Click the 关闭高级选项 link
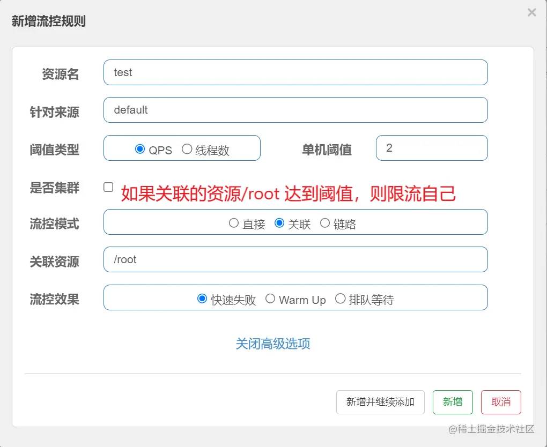The width and height of the screenshot is (547, 447). click(272, 345)
